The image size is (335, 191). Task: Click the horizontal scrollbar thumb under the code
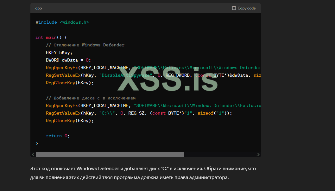(x=110, y=155)
